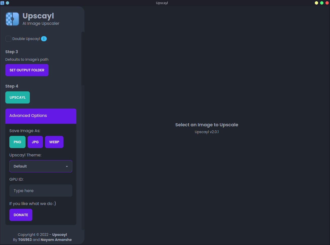
Task: Click the 'Step 4' heading
Action: click(x=12, y=86)
